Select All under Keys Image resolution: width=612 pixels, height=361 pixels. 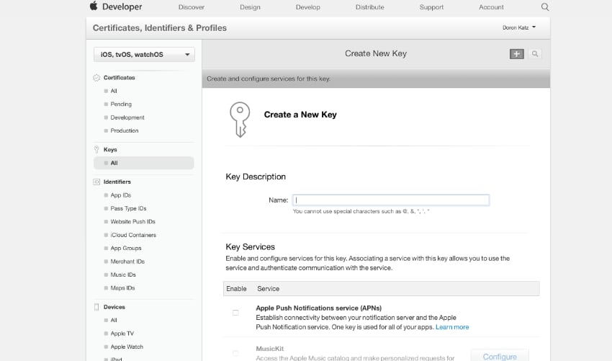[143, 163]
